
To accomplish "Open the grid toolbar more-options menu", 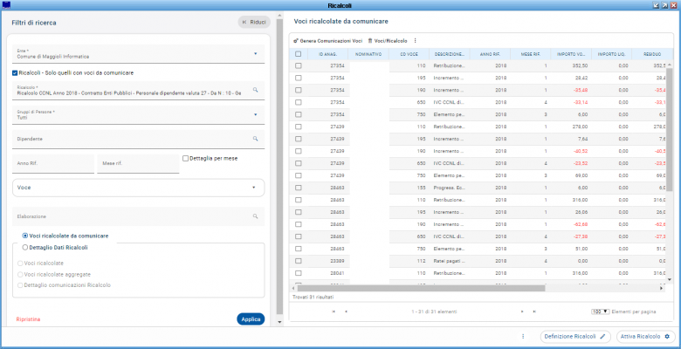I will tap(416, 41).
